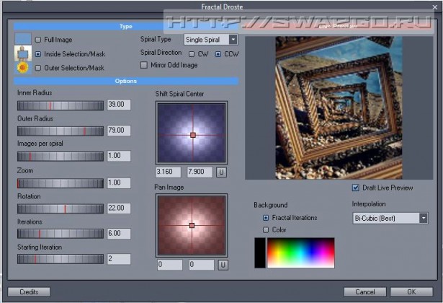
Task: Click the Inner Radius value field
Action: point(117,105)
